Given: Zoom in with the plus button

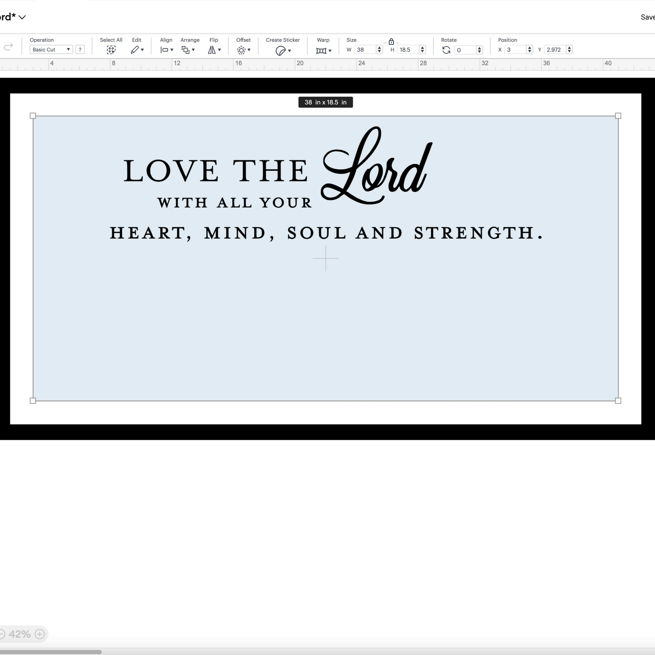Looking at the screenshot, I should click(40, 634).
